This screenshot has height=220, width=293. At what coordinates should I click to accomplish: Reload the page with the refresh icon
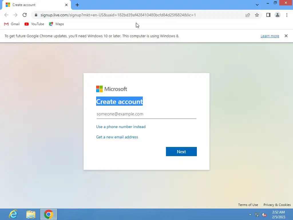tap(25, 15)
